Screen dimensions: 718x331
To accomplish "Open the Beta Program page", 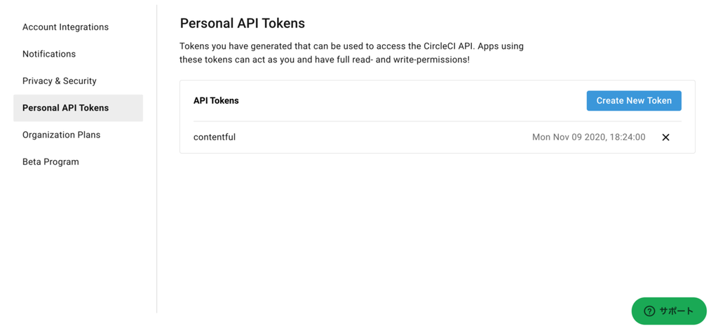I will [50, 162].
